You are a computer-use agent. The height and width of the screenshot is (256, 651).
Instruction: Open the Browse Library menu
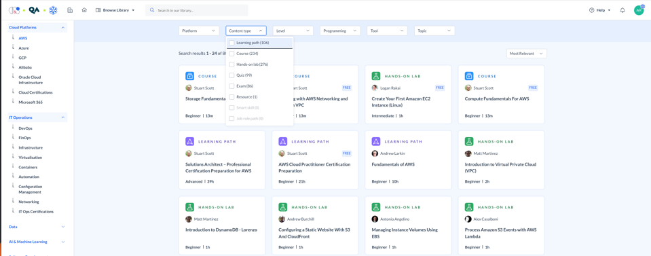coord(115,10)
